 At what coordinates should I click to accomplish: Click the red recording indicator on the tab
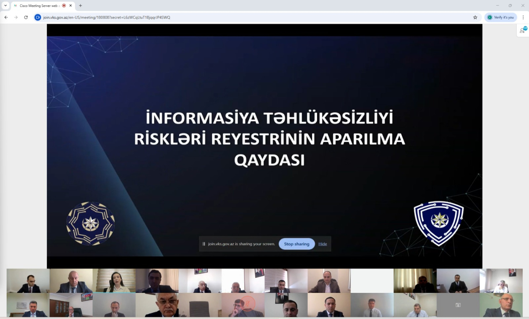64,6
